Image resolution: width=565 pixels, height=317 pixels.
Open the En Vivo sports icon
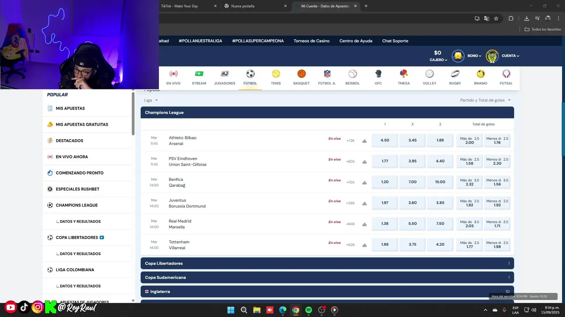(173, 74)
